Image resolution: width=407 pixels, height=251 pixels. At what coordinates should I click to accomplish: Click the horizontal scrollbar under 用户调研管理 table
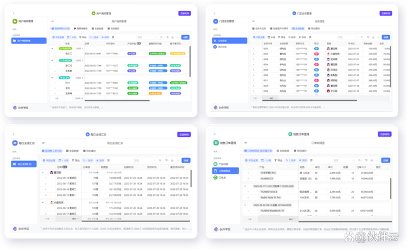coord(117,100)
